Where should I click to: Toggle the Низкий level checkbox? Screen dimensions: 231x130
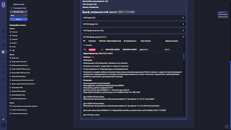pyautogui.click(x=10, y=43)
